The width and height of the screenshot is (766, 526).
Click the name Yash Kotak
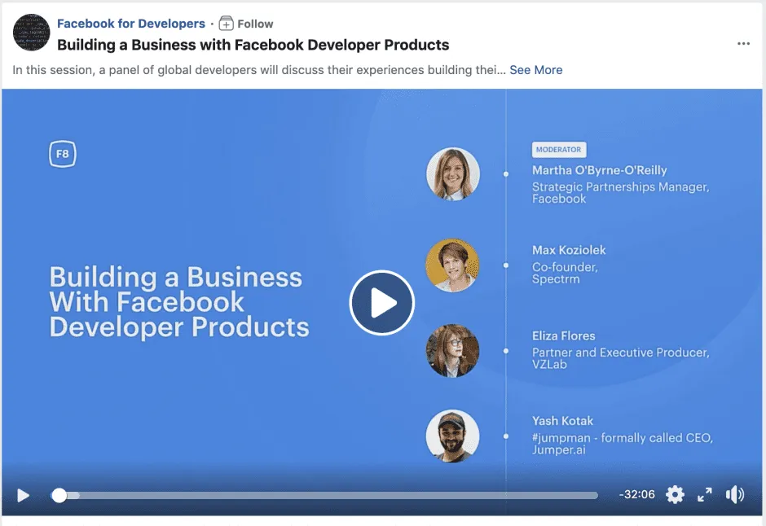562,421
